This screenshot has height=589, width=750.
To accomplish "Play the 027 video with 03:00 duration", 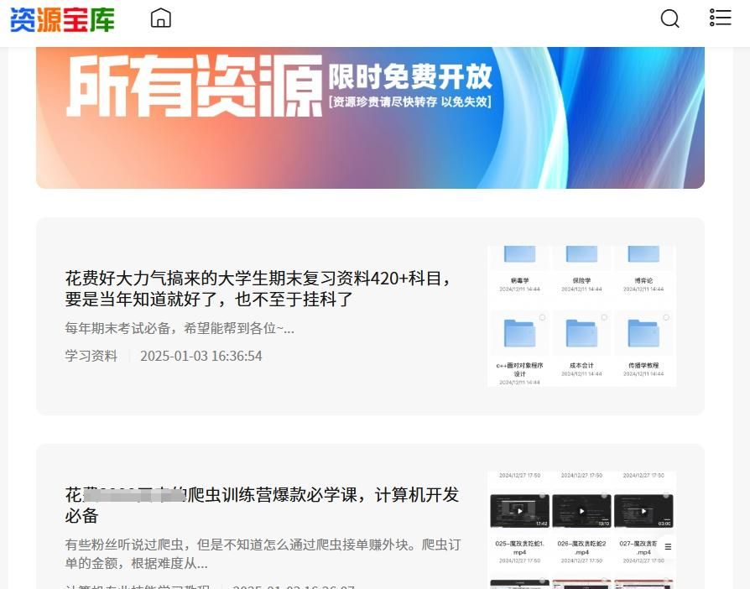I will coord(643,511).
